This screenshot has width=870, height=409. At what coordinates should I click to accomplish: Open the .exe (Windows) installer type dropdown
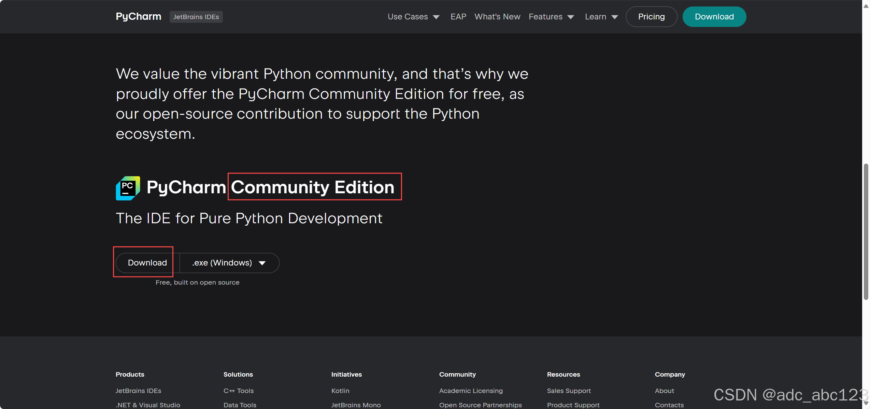229,263
